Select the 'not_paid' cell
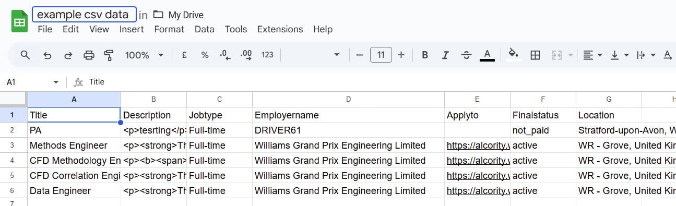Screen dimensions: 676x206 [x=543, y=130]
